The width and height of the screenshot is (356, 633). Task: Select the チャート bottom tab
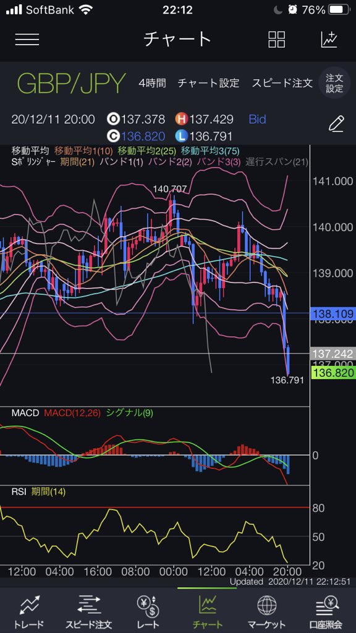(x=207, y=611)
